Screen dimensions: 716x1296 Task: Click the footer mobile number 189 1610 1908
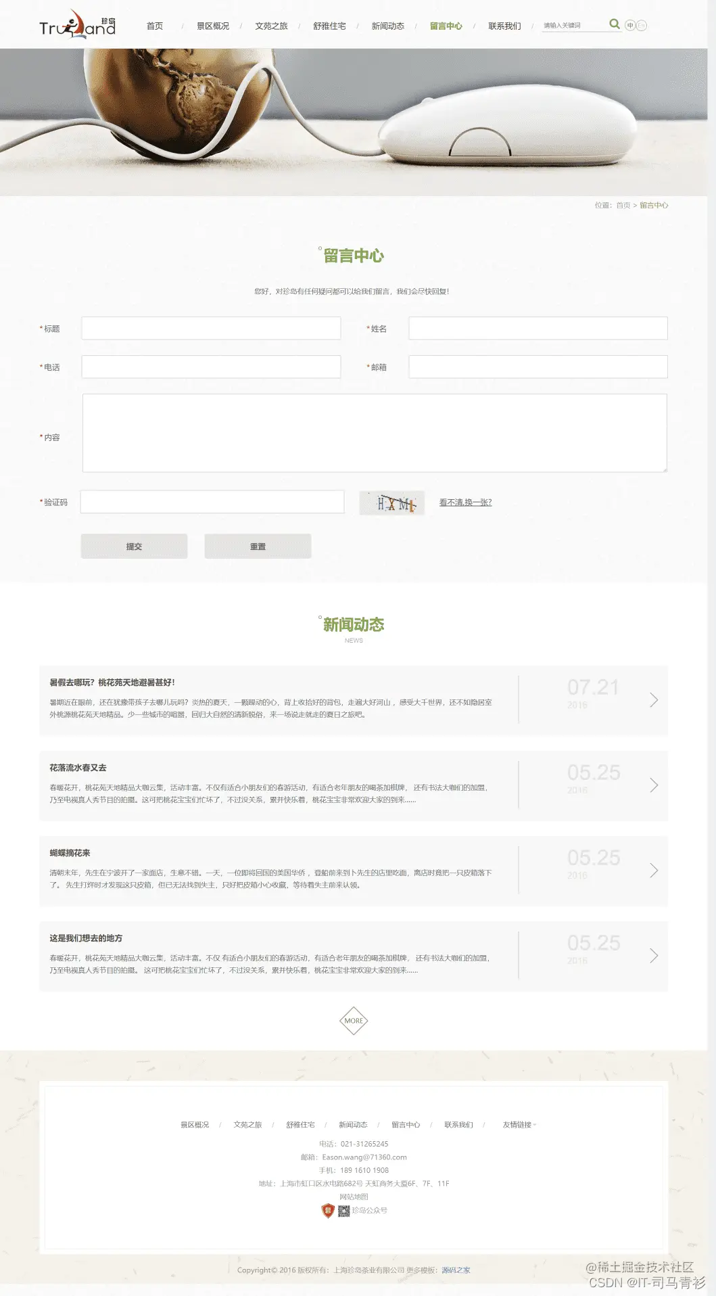364,1170
